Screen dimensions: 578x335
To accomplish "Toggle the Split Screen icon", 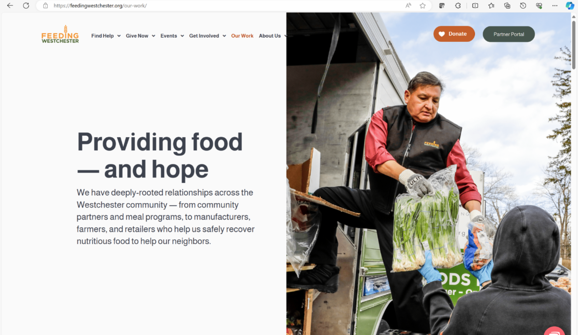I will tap(475, 6).
